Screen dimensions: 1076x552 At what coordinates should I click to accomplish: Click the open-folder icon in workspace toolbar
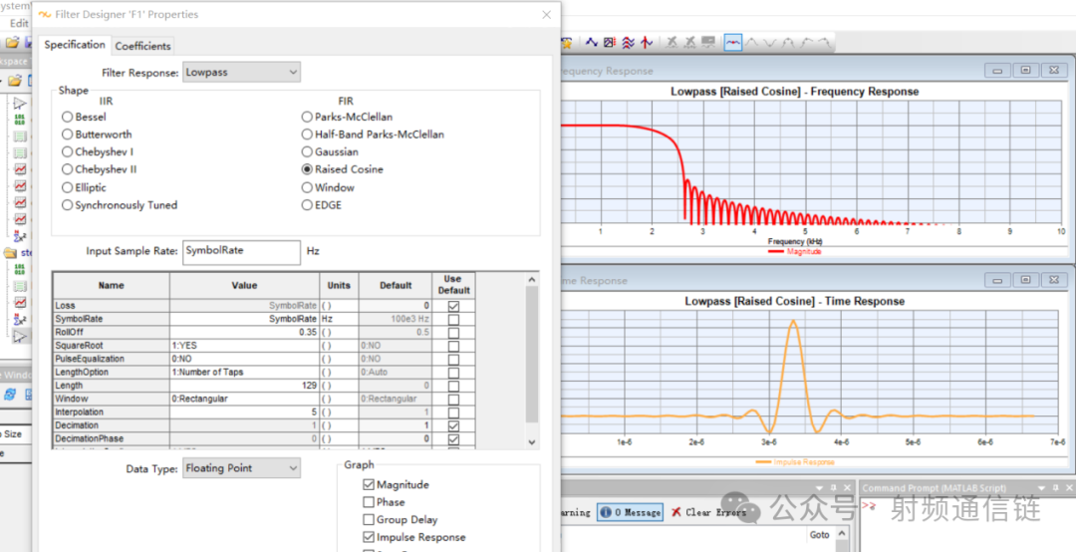pos(15,81)
